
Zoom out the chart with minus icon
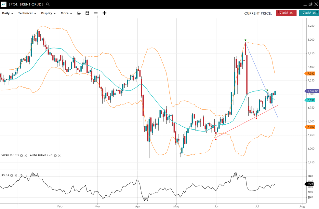(96, 13)
